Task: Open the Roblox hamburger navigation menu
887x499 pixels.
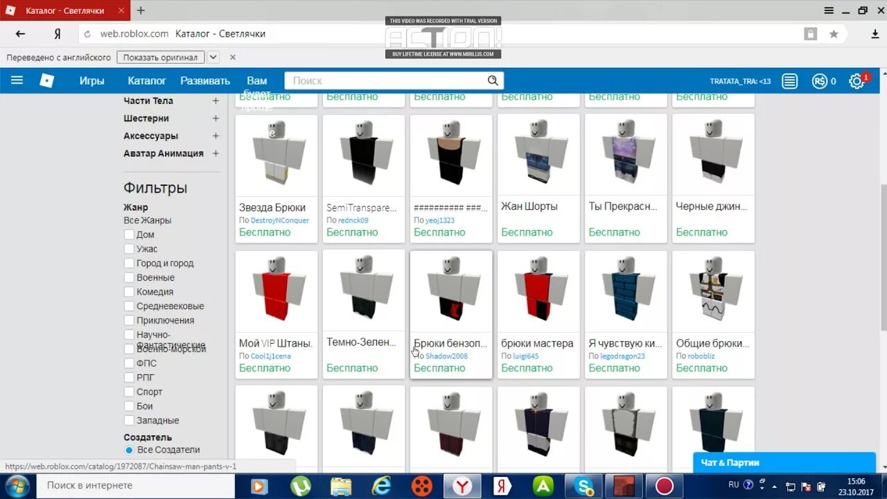Action: (x=17, y=80)
